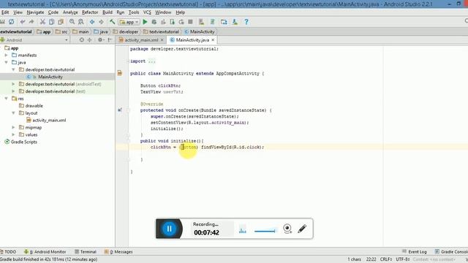This screenshot has height=263, width=468.
Task: Click the developer breadcrumb in navigation bar
Action: click(126, 31)
